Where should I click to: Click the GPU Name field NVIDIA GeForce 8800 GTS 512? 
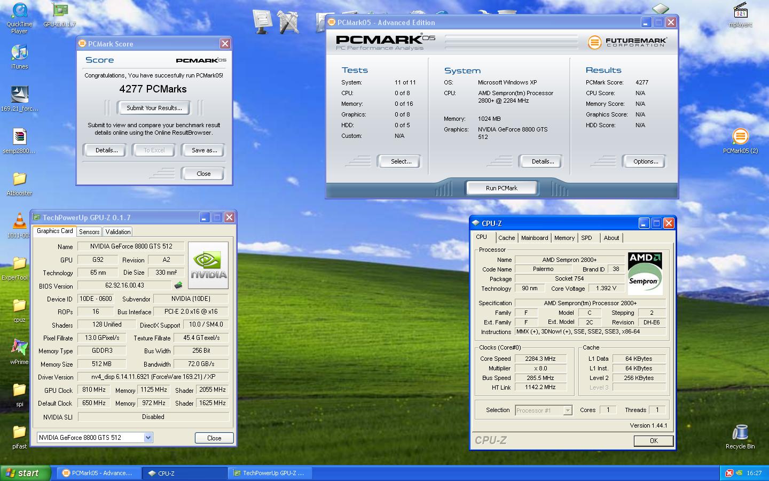[x=131, y=246]
